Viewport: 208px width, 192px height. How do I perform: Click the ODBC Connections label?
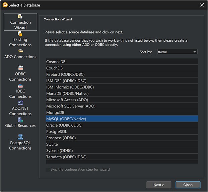(20, 76)
